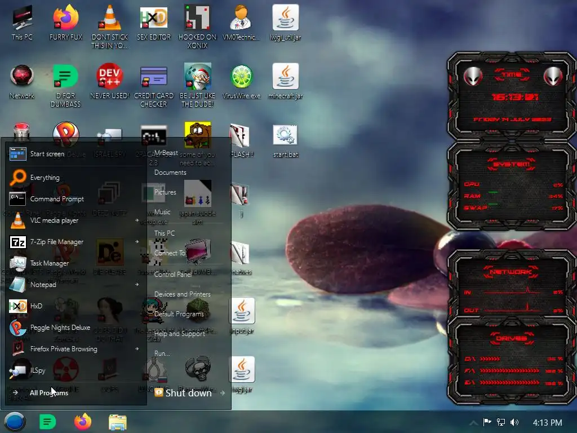577x433 pixels.
Task: Open BE JUST LIKE THE DUDE! shortcut
Action: pos(198,86)
